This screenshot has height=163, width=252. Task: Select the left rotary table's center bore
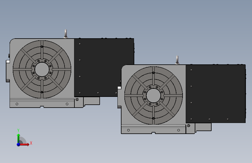[42, 69]
